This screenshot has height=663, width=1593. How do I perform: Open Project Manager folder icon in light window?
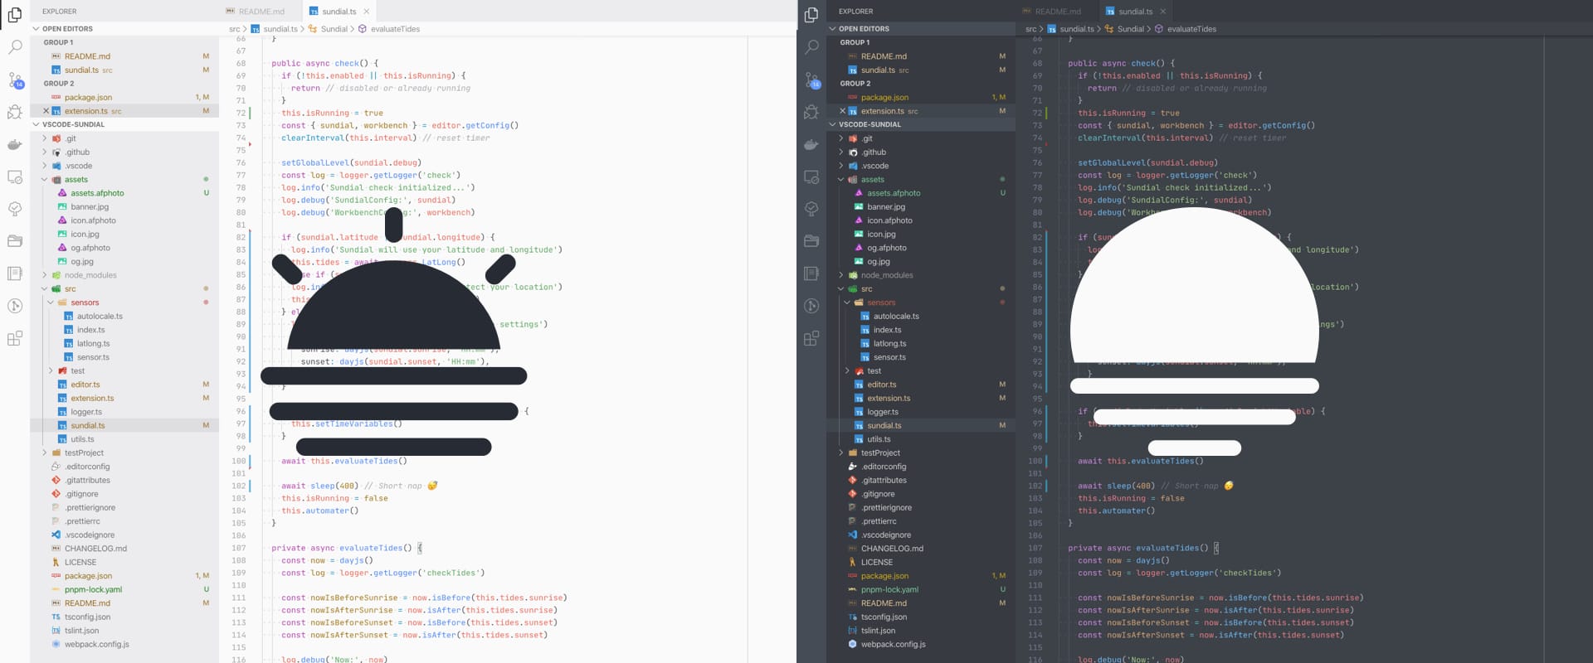pyautogui.click(x=15, y=241)
